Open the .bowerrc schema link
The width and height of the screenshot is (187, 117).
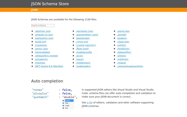[122, 38]
